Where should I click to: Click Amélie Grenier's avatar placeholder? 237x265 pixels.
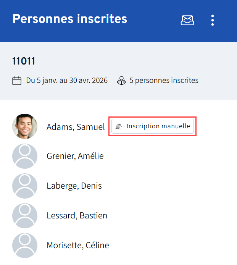(x=25, y=156)
